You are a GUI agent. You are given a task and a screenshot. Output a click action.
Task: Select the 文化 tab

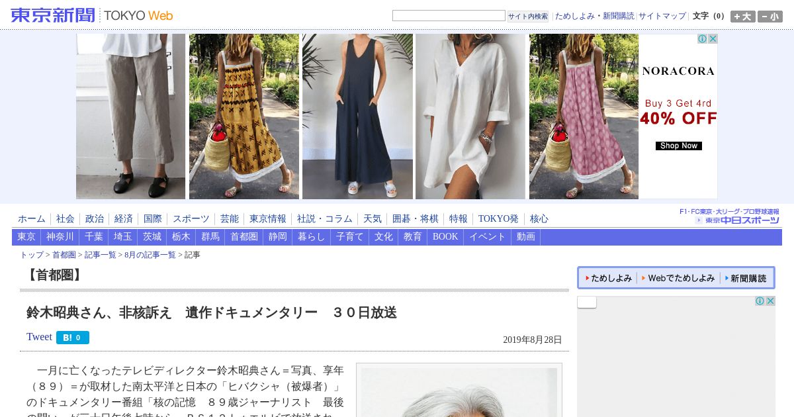pyautogui.click(x=384, y=237)
